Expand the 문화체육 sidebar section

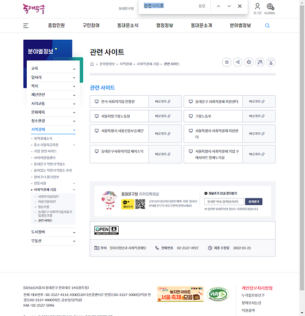(53, 112)
